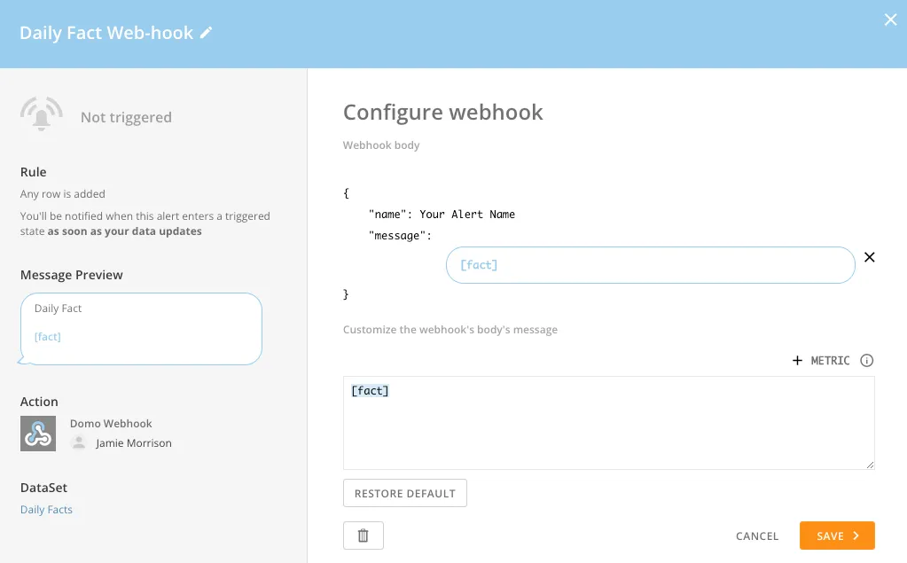This screenshot has width=907, height=563.
Task: Close the Daily Fact Web-hook dialog
Action: pos(890,20)
